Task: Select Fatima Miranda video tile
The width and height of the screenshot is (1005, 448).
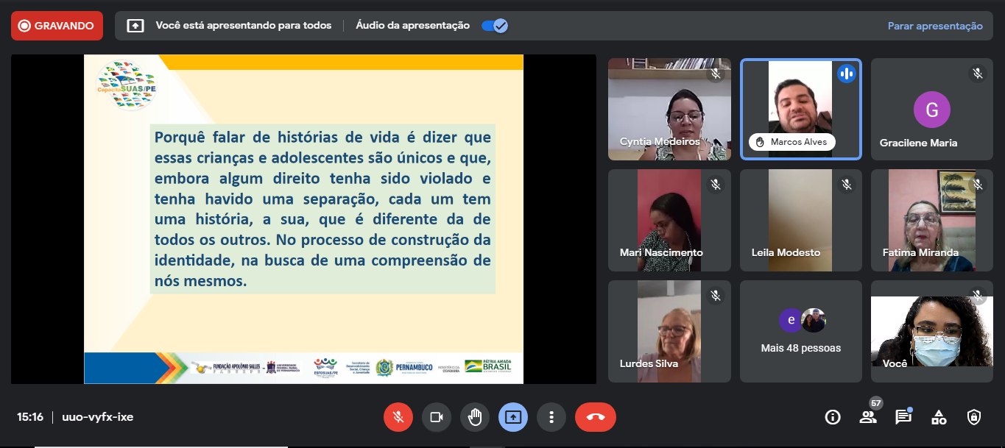Action: pyautogui.click(x=931, y=220)
